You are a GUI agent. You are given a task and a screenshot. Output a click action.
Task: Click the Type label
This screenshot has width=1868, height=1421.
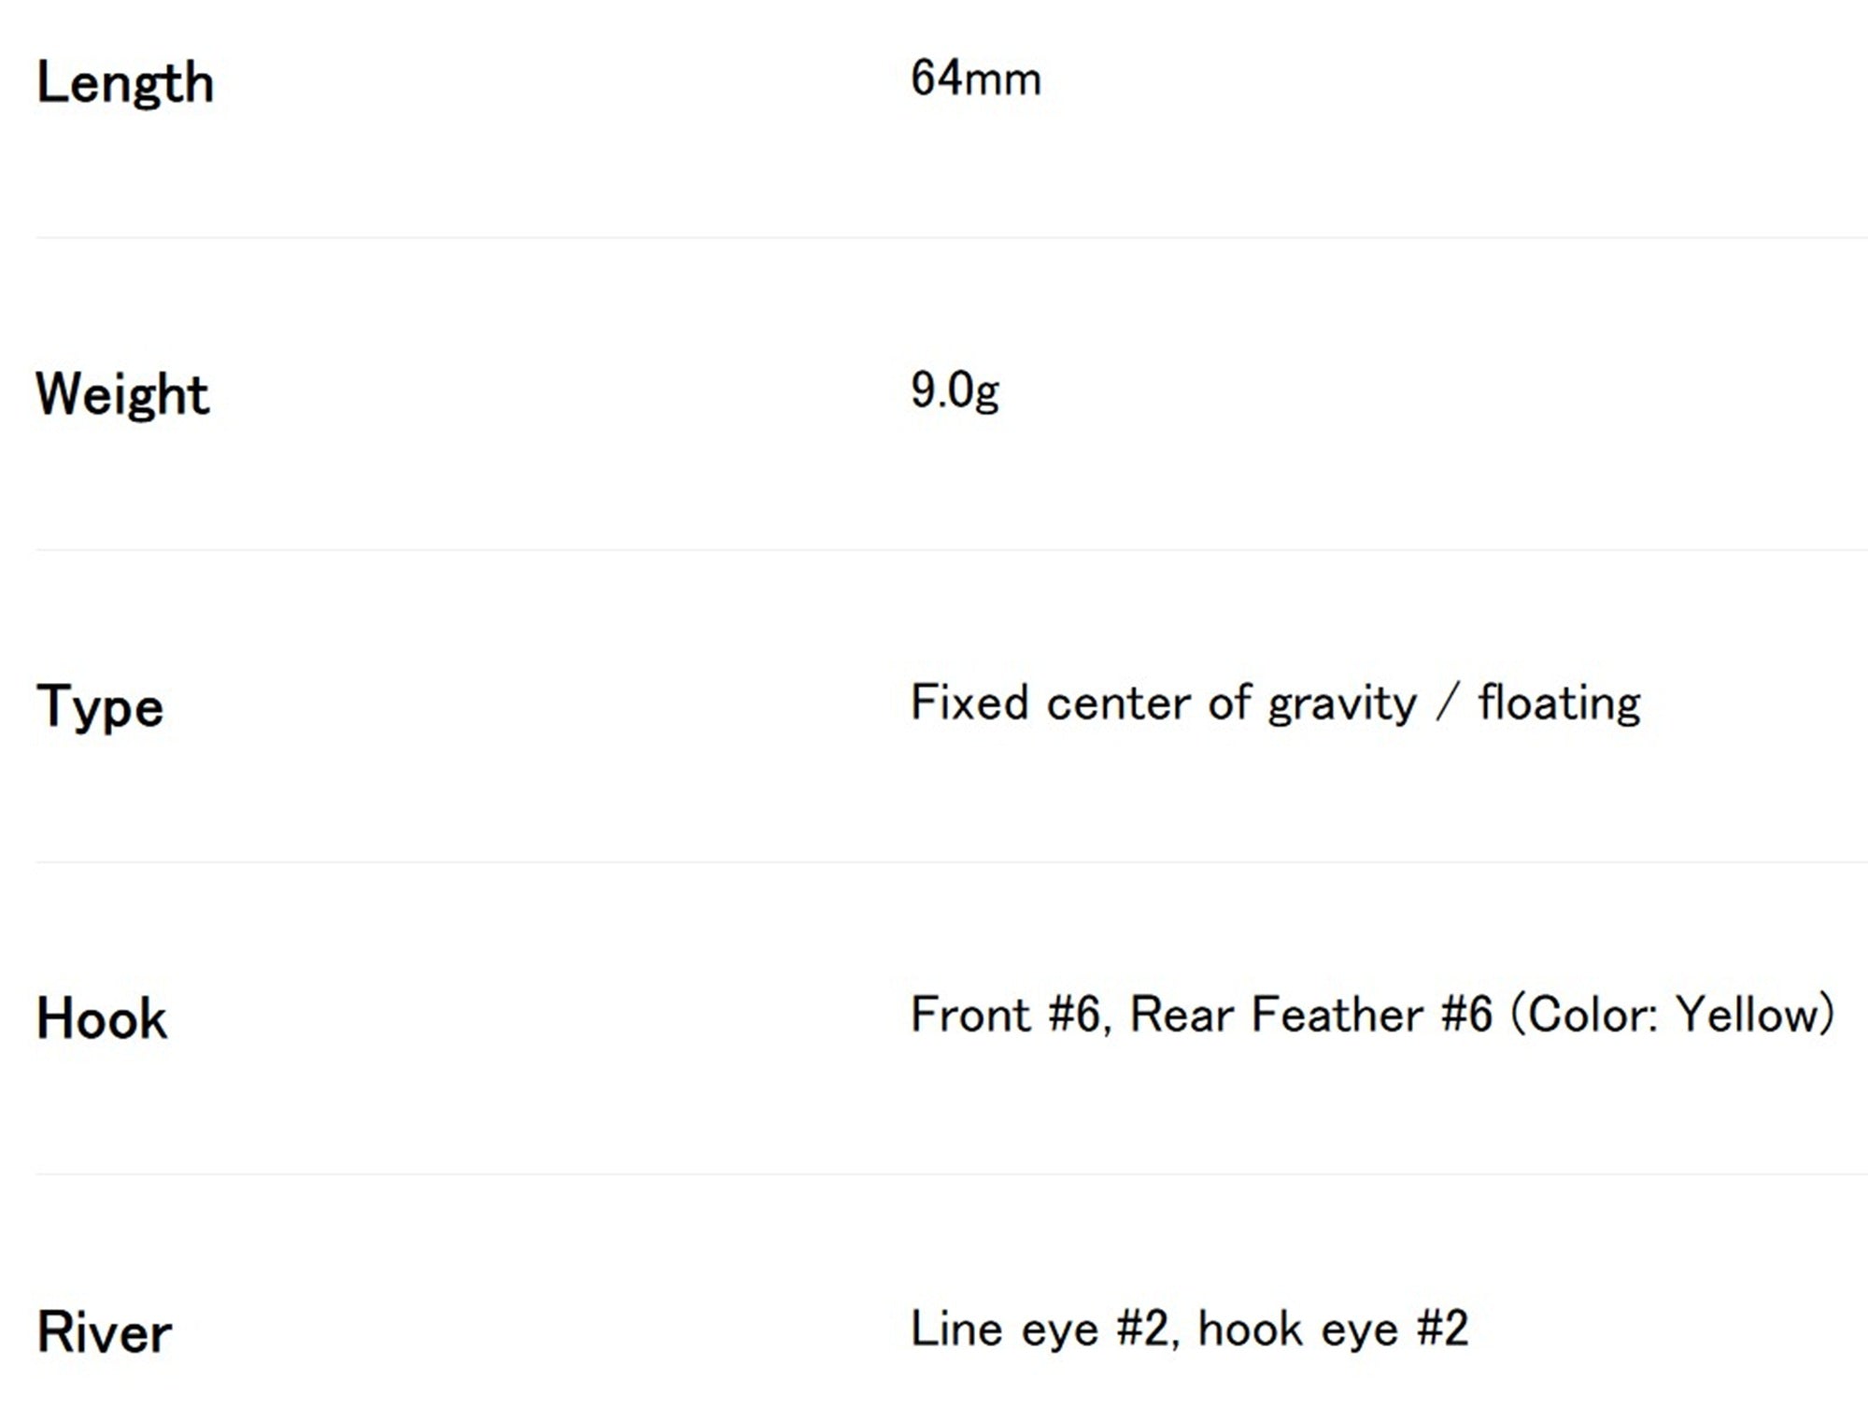[100, 708]
